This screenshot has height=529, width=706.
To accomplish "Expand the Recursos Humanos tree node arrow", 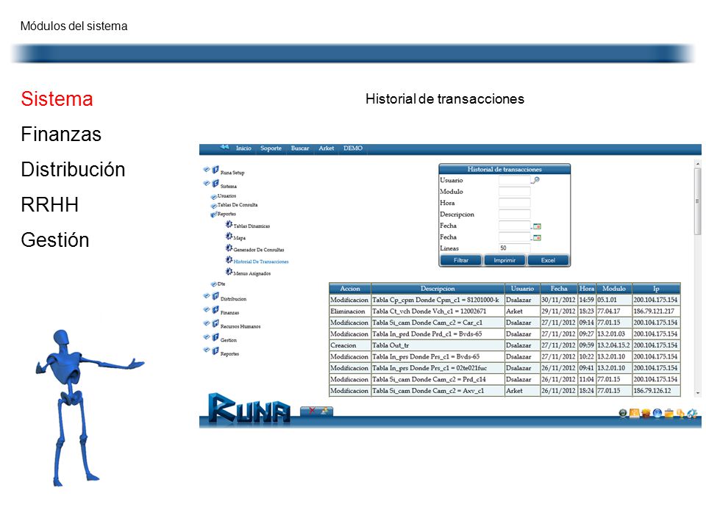I will (x=206, y=323).
